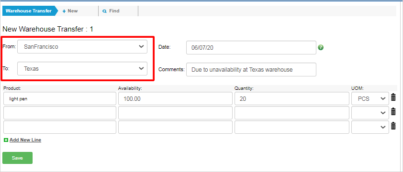
Task: Click the Comments input field
Action: [x=251, y=70]
